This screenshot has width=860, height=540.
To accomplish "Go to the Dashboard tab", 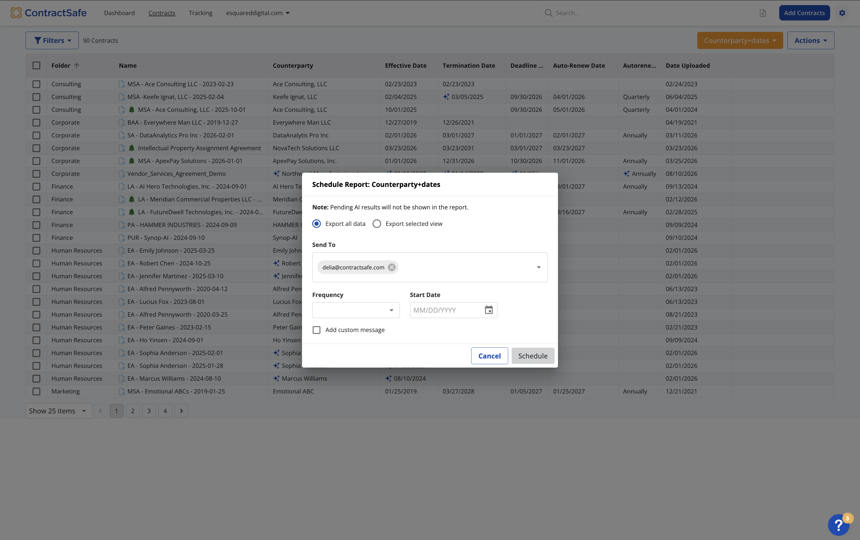I will pos(120,13).
